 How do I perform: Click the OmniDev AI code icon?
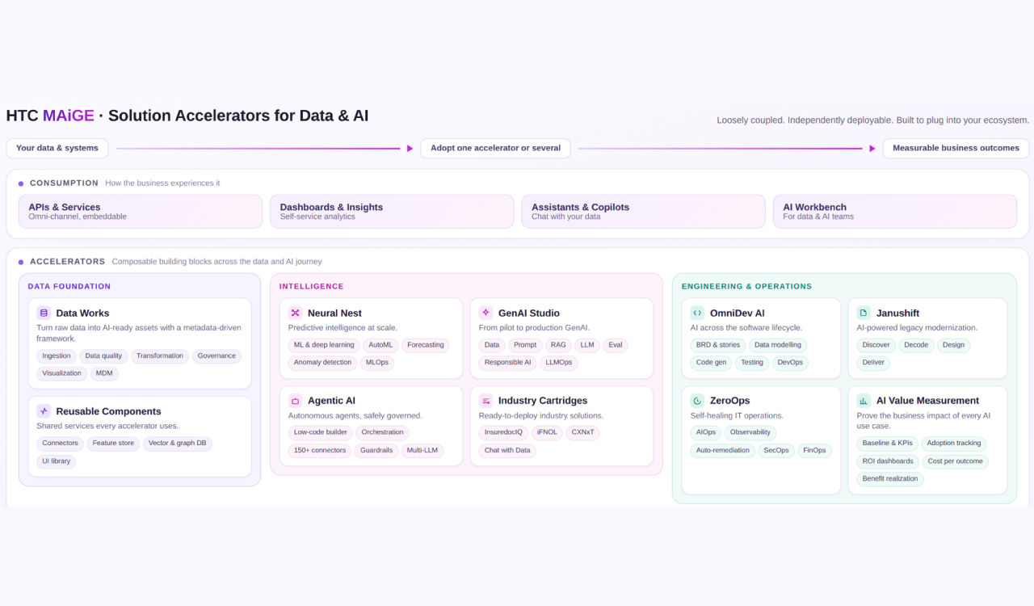tap(697, 313)
